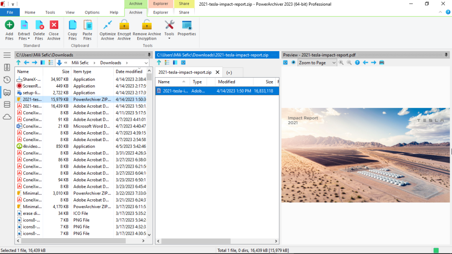Go up one folder in the Downloads panel
452x254 pixels.
point(19,63)
